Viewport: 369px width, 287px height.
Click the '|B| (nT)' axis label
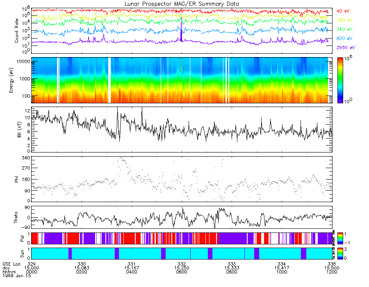point(19,130)
